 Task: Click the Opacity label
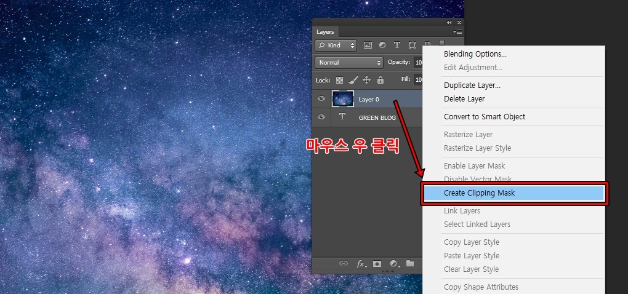click(x=399, y=62)
